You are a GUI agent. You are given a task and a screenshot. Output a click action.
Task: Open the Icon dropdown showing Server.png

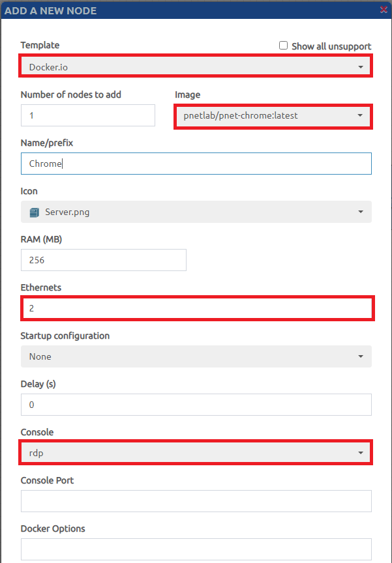click(196, 212)
